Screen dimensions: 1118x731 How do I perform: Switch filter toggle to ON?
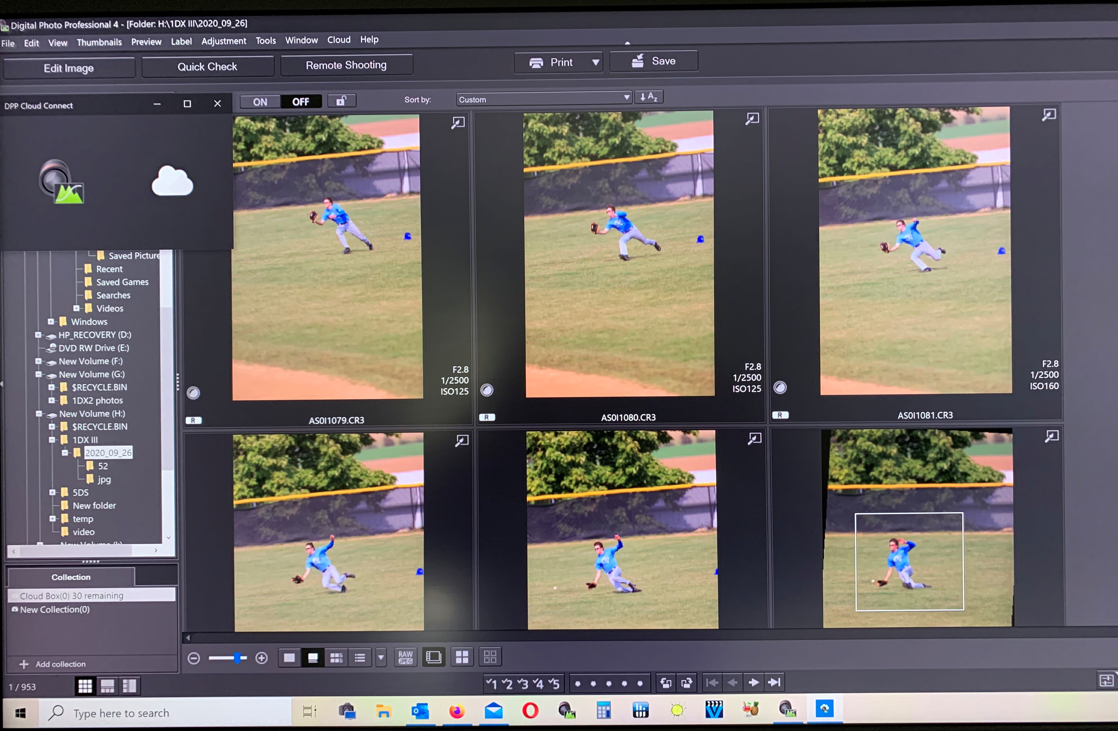click(x=260, y=102)
